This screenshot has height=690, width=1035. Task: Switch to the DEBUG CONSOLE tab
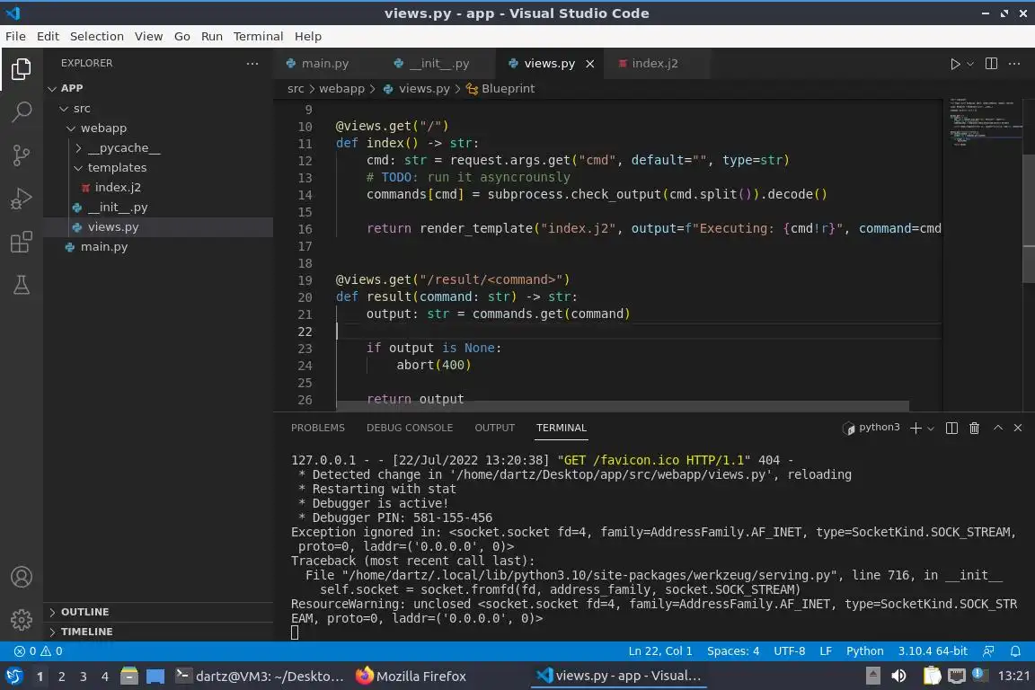[x=410, y=428]
